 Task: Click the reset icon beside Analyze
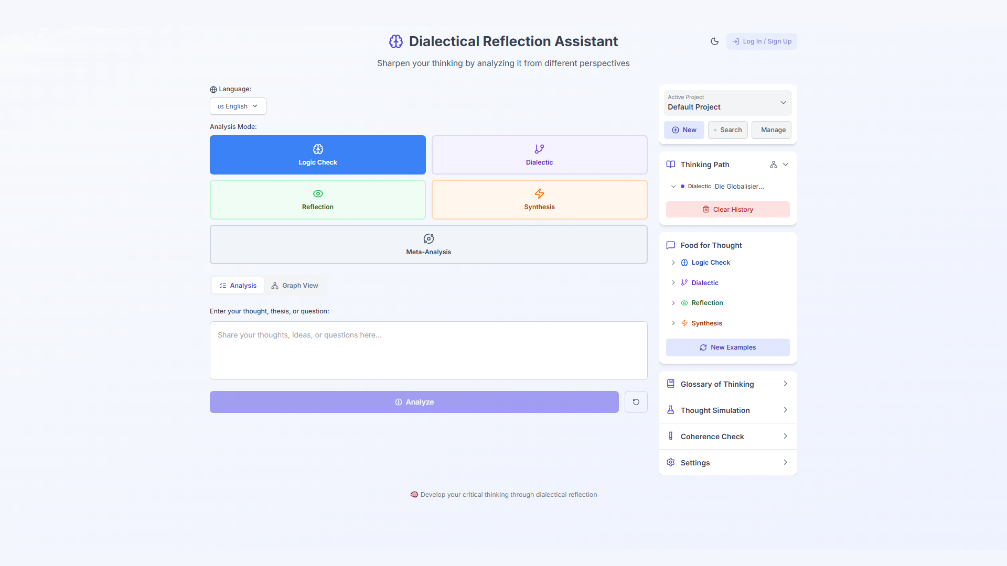point(636,402)
